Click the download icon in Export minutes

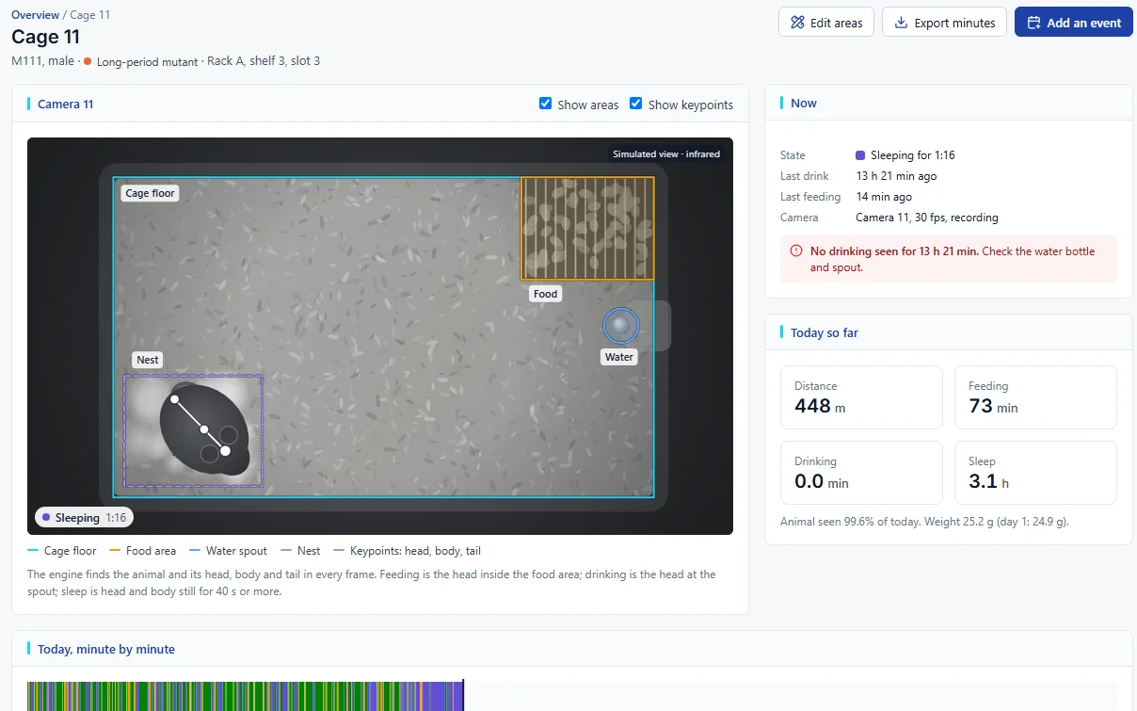coord(901,23)
